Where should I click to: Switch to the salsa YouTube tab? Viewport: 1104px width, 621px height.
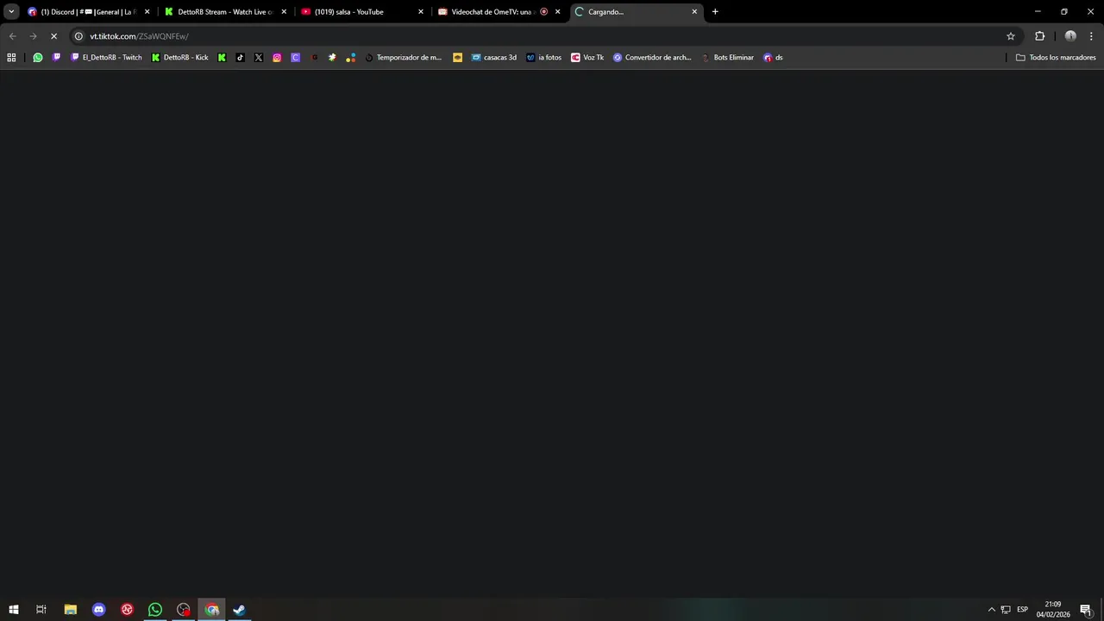pyautogui.click(x=362, y=12)
